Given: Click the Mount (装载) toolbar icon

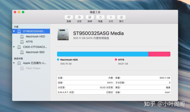Looking at the screenshot, I should pyautogui.click(x=111, y=17).
